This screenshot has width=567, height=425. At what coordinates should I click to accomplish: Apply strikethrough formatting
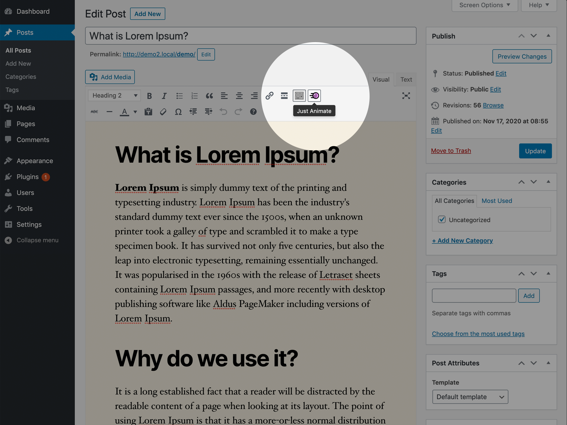click(x=94, y=112)
